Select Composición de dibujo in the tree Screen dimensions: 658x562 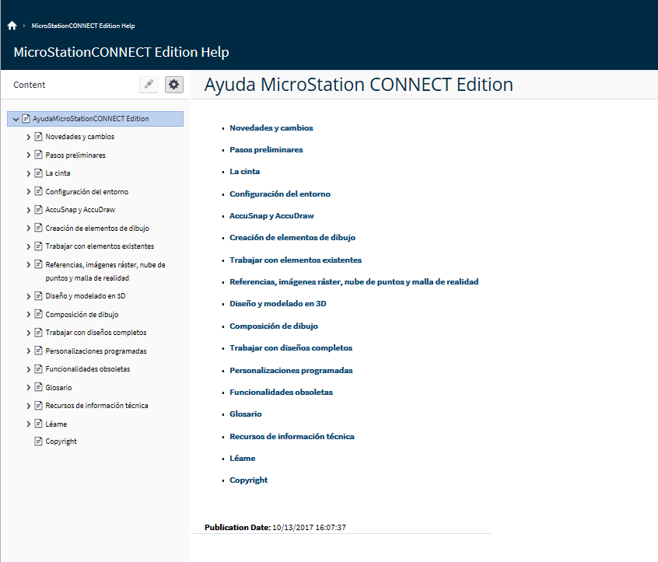click(x=82, y=315)
